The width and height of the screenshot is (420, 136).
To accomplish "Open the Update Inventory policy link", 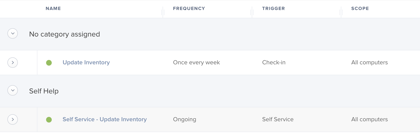I will (86, 62).
